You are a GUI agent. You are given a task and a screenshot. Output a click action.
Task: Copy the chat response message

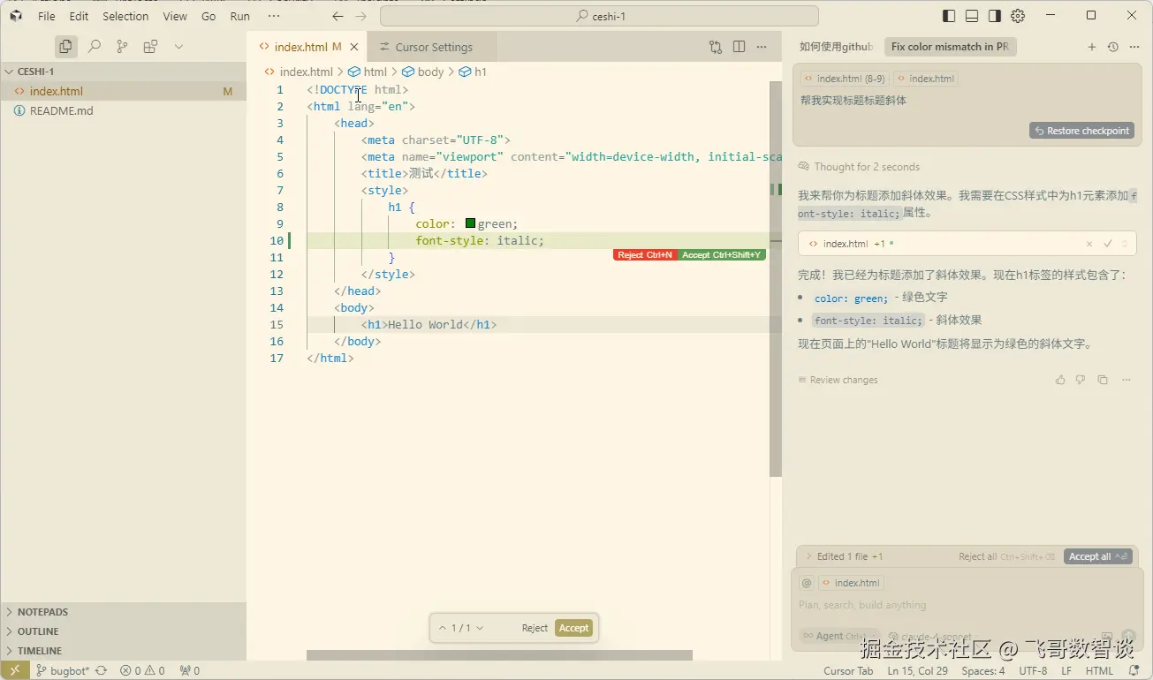point(1103,380)
